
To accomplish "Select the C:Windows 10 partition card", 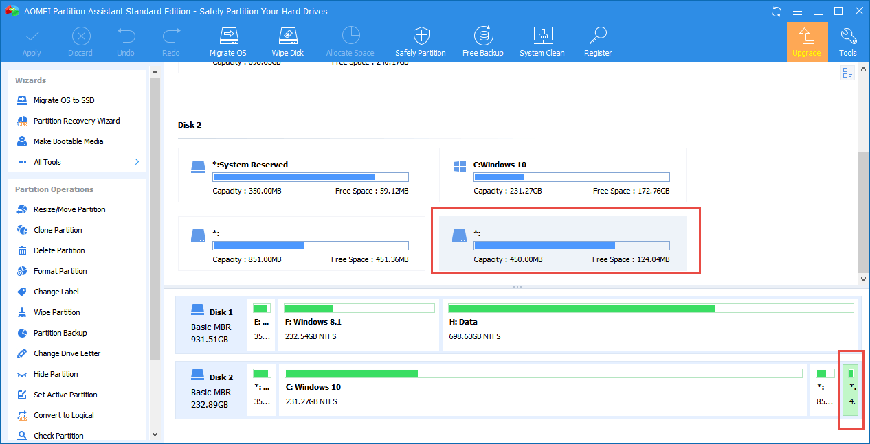I will click(563, 175).
